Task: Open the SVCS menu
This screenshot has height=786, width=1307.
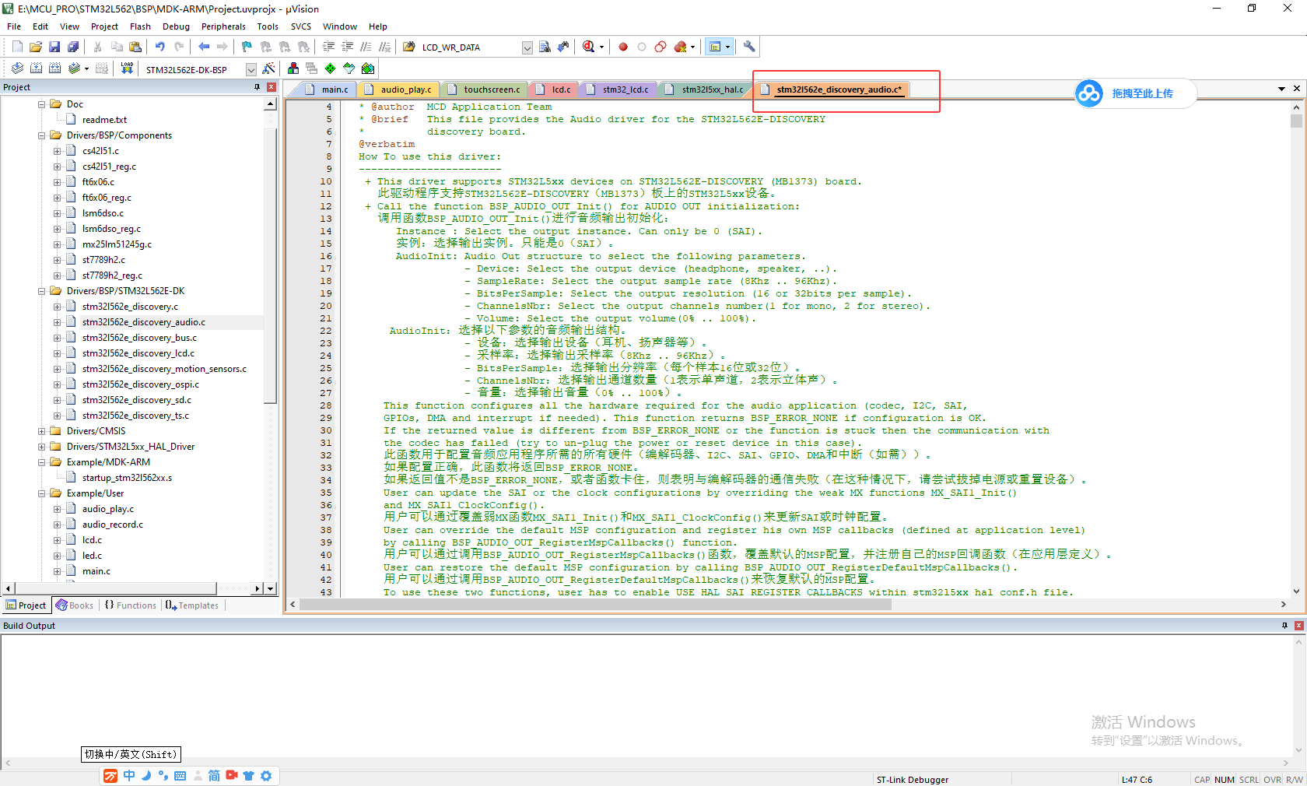Action: (x=301, y=26)
